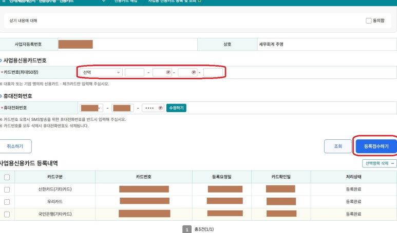Click the 신한카드(기타카드) cell
397x233 pixels.
(55, 189)
